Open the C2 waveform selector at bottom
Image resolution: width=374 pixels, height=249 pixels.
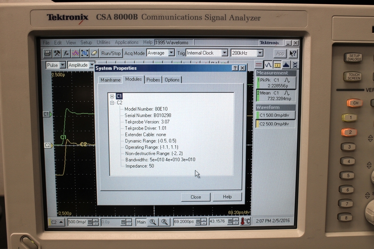coord(57,222)
